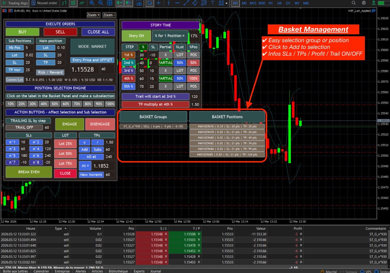Click the CLOSE ALL button
The image size is (390, 273).
coord(98,32)
